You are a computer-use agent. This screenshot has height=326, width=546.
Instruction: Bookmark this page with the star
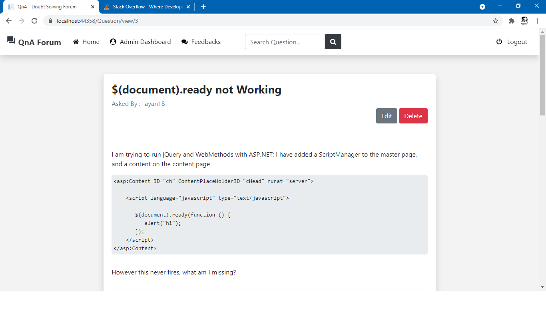pyautogui.click(x=496, y=21)
